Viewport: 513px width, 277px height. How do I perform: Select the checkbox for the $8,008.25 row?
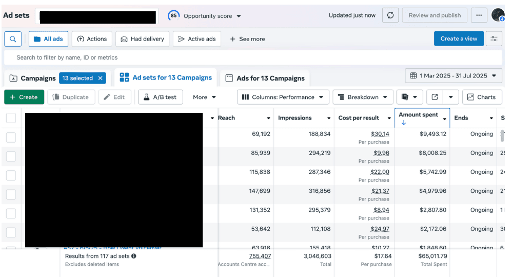(x=11, y=156)
